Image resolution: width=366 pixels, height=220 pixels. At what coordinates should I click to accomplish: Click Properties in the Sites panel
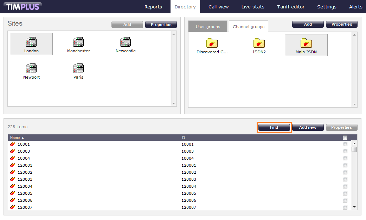click(161, 25)
